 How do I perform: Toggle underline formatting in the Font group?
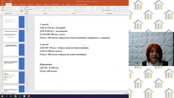[40, 11]
